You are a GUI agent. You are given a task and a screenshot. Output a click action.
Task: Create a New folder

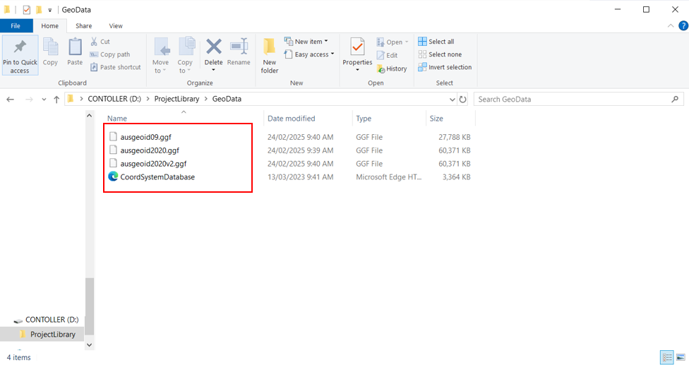tap(270, 55)
